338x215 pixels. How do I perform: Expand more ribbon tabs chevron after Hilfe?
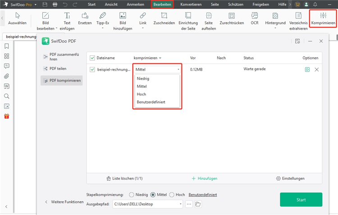pyautogui.click(x=290, y=4)
